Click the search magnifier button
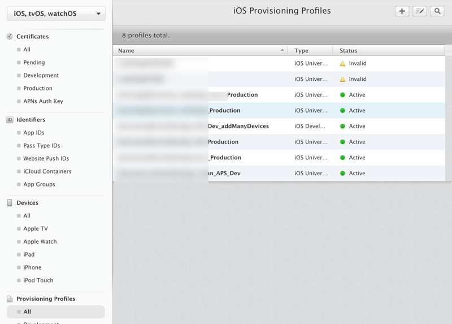This screenshot has width=452, height=324. click(x=437, y=11)
